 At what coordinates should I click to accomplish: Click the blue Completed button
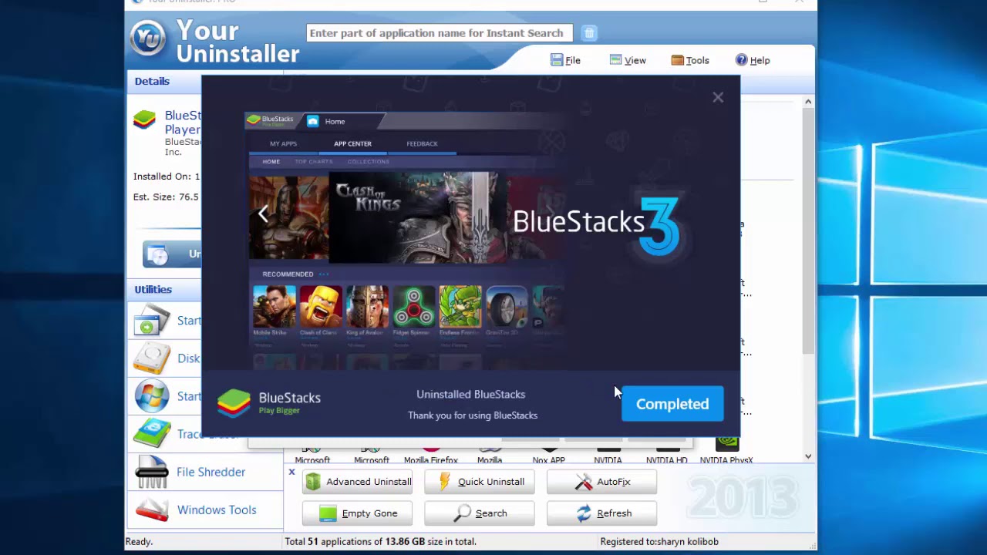(672, 404)
